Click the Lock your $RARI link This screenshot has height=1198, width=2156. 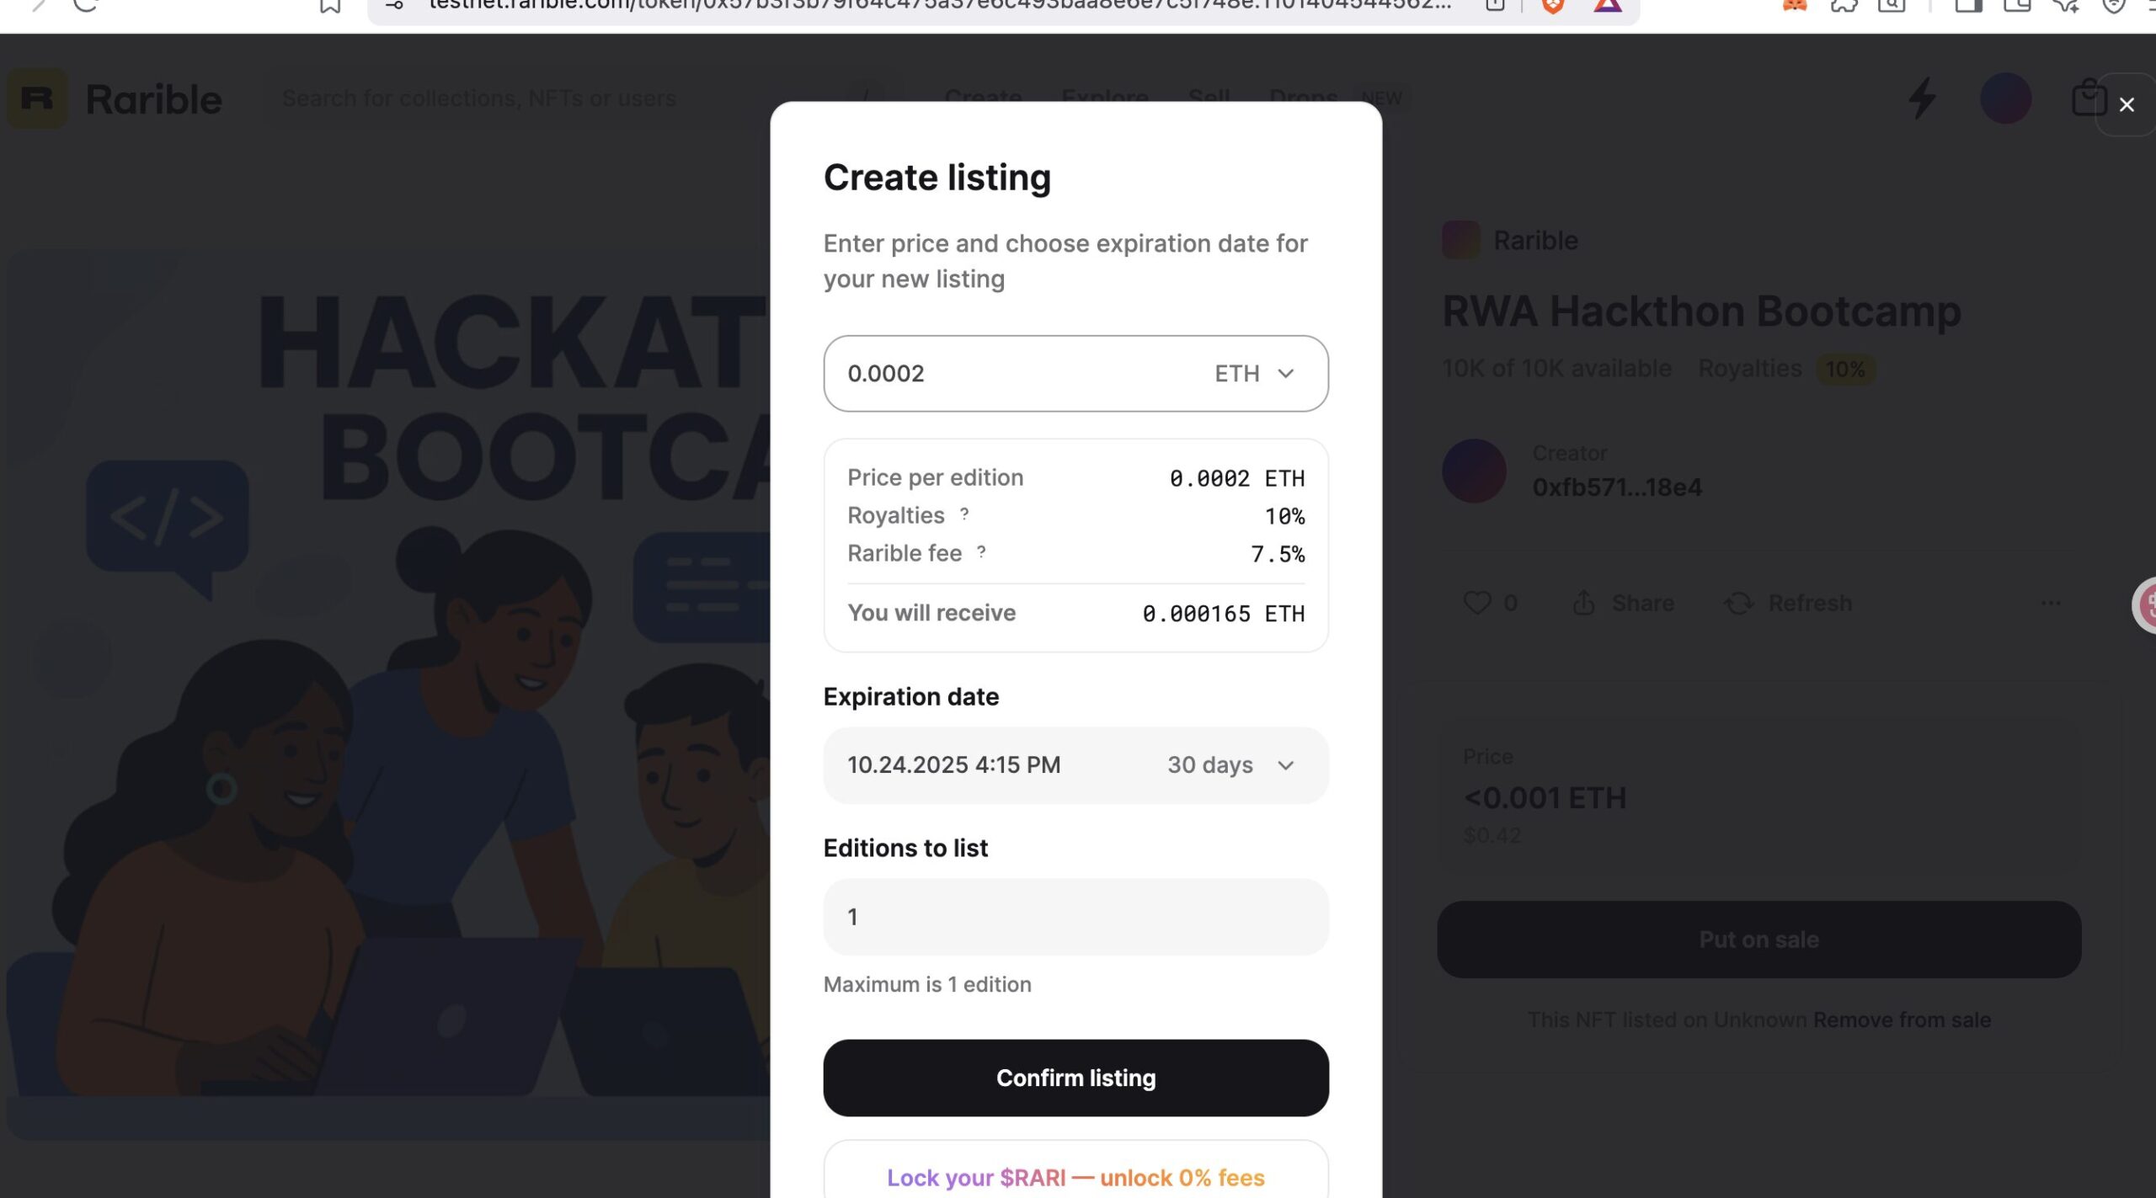1075,1177
